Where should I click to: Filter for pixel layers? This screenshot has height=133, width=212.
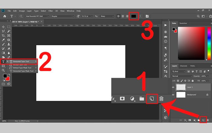[189, 71]
